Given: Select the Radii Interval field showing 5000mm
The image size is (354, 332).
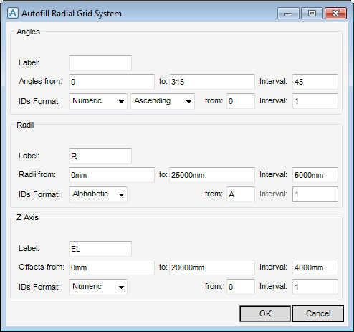Looking at the screenshot, I should coord(315,175).
